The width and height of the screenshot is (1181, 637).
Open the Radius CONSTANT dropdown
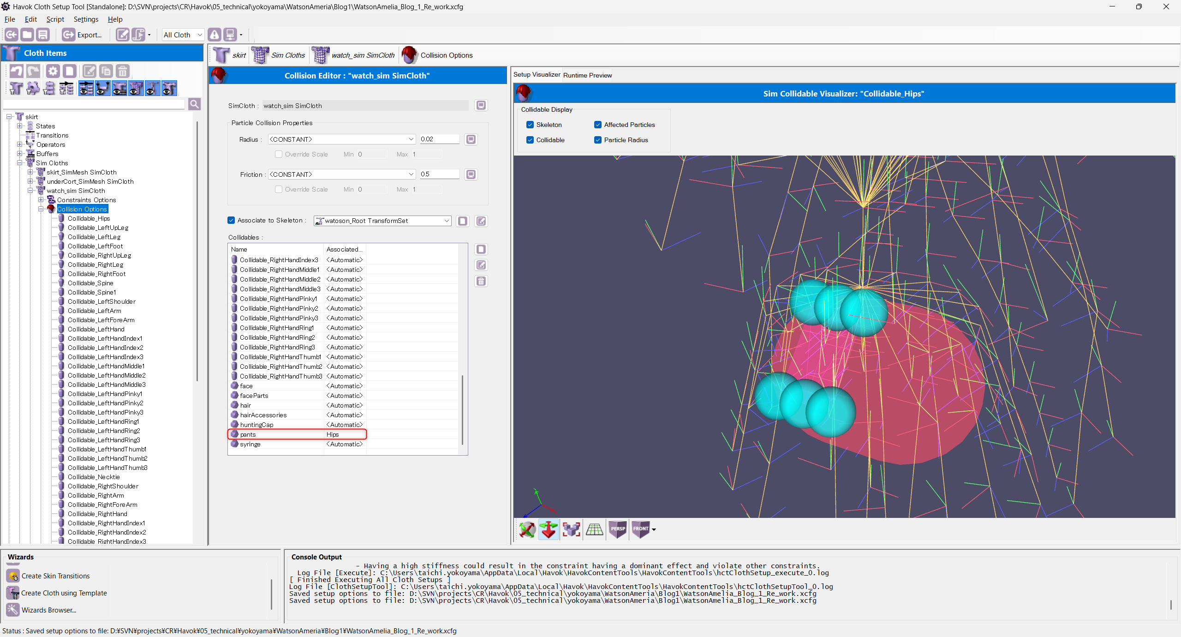point(342,139)
